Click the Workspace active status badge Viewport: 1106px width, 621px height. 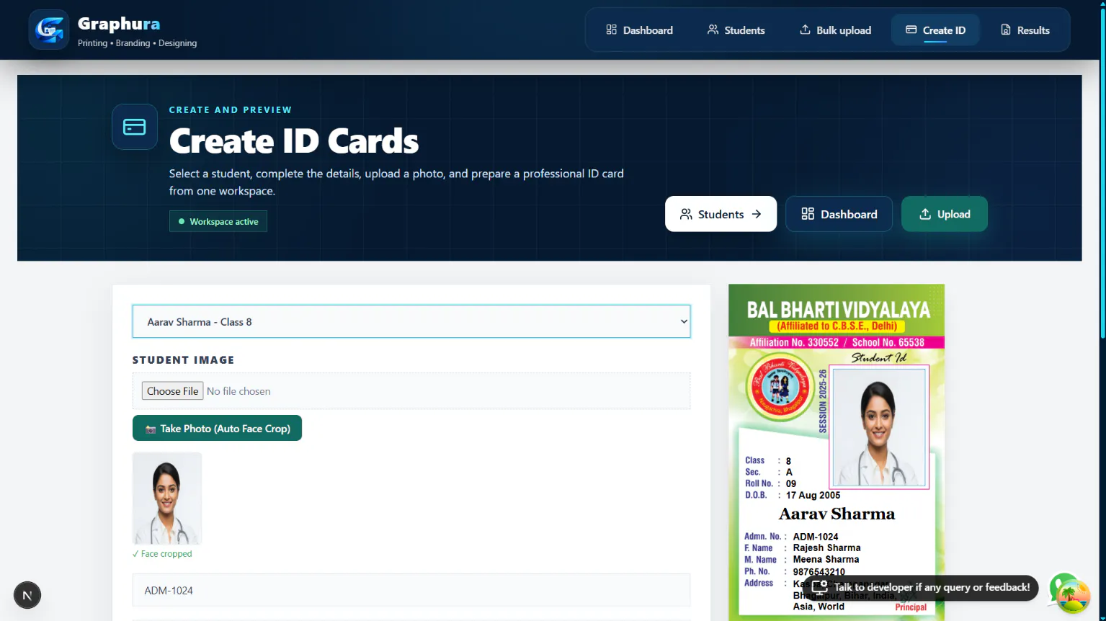(x=218, y=221)
